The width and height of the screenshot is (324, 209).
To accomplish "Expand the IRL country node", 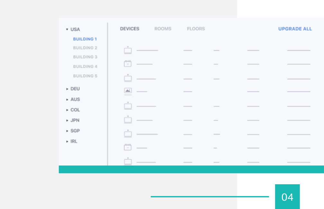I will pyautogui.click(x=67, y=141).
